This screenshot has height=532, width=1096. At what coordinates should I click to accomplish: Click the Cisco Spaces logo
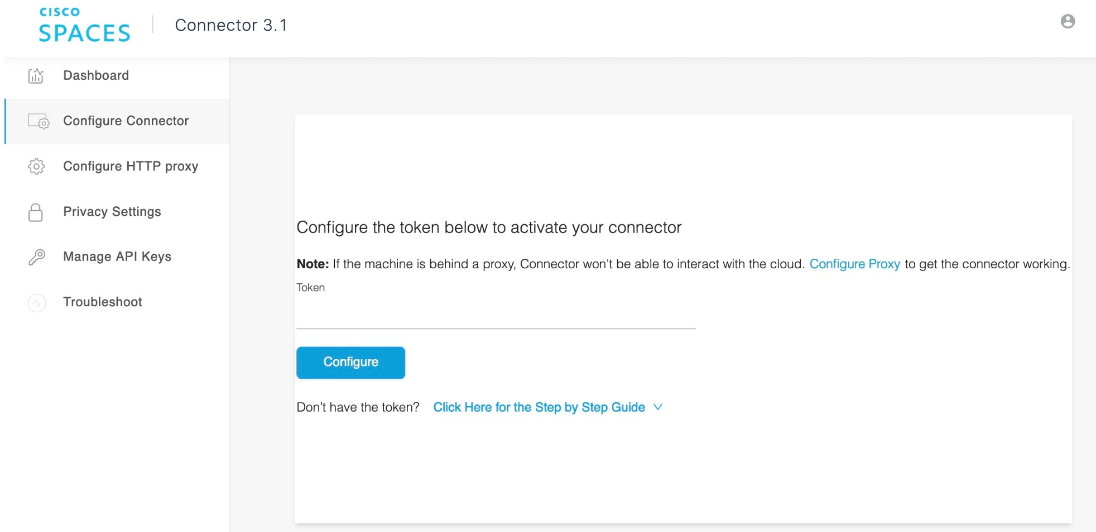point(84,25)
